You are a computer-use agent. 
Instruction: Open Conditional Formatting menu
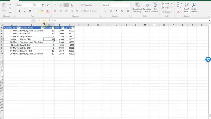(x=137, y=8)
